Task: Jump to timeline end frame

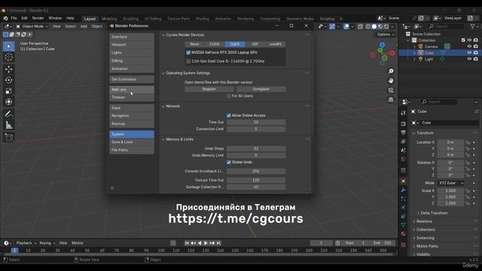Action: tap(218, 243)
